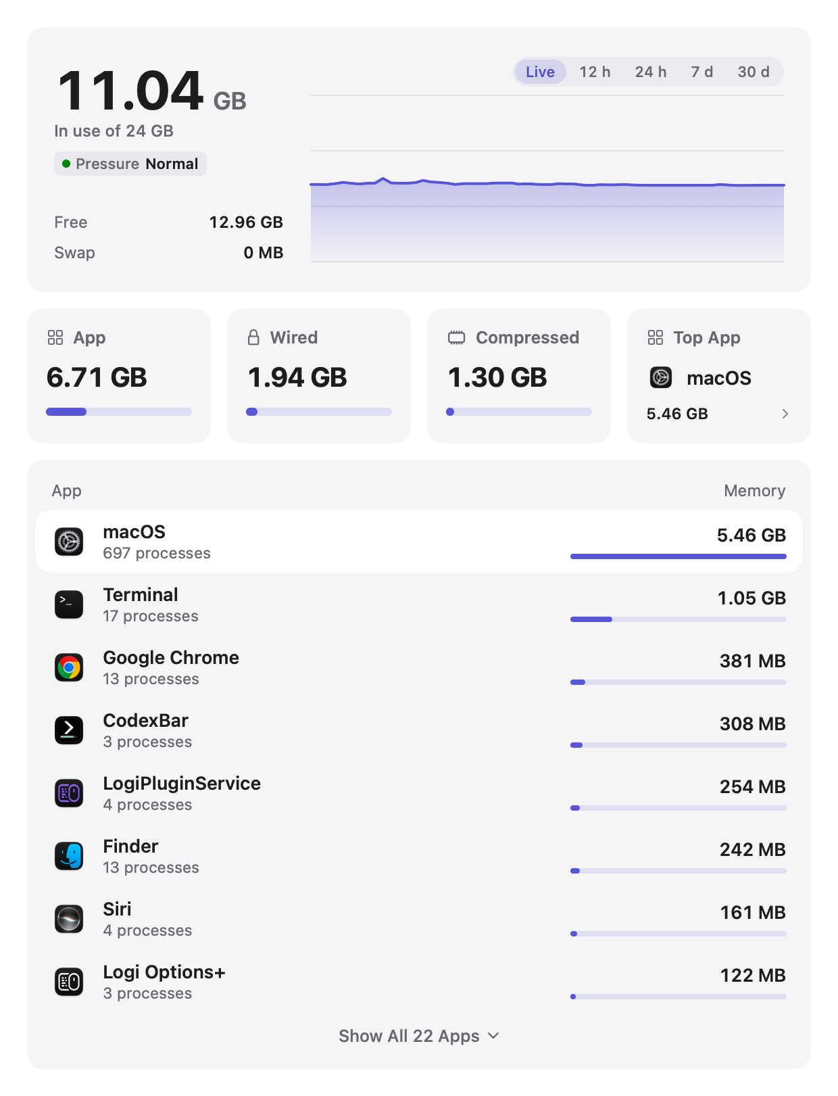Click the 0 MB swap value

point(264,253)
